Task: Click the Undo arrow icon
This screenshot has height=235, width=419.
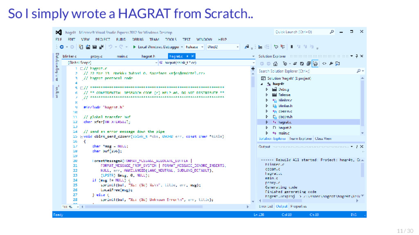Action: (x=111, y=47)
